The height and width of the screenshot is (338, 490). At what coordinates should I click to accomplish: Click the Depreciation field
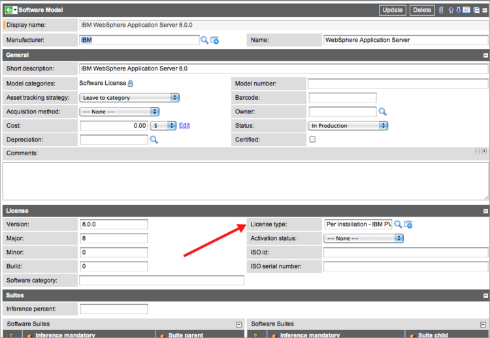(x=114, y=140)
